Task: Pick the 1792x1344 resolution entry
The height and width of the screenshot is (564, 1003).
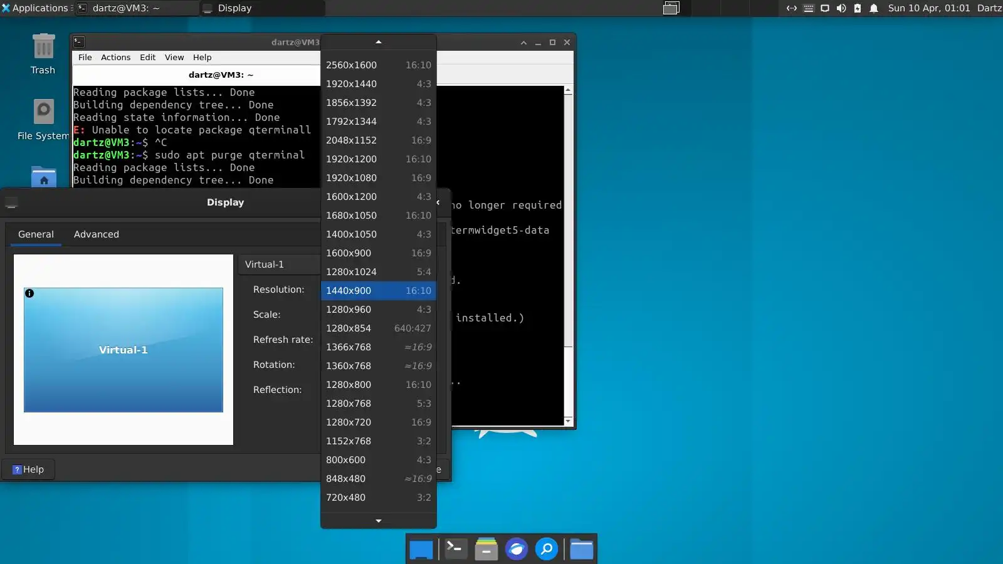Action: 378,122
